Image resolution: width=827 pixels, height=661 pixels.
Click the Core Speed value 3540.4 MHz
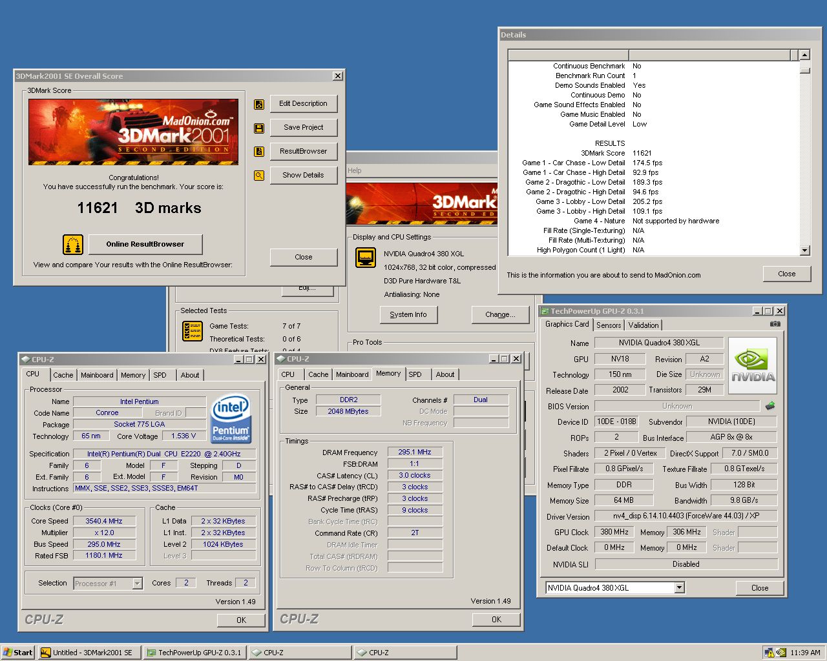(x=104, y=521)
